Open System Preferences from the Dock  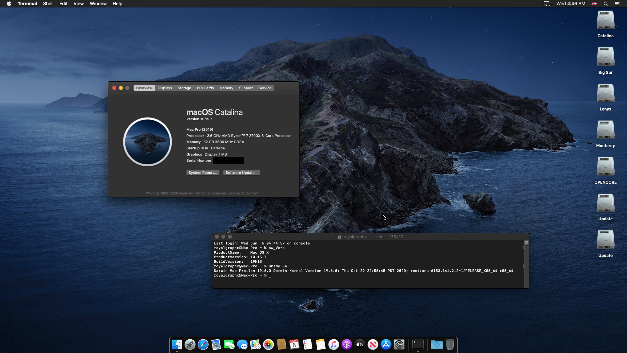point(399,345)
